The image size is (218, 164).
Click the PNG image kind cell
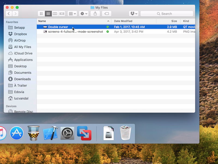click(x=189, y=31)
